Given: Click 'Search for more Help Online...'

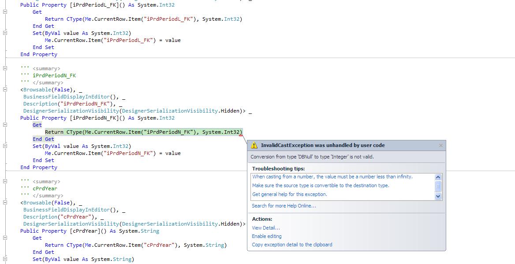Looking at the screenshot, I should 284,206.
